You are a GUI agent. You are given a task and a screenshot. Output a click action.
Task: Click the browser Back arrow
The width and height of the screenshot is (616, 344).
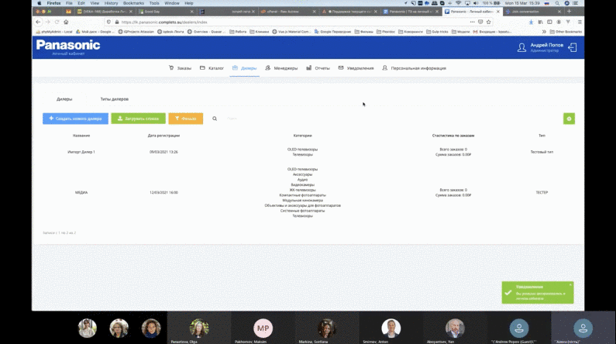(x=38, y=22)
